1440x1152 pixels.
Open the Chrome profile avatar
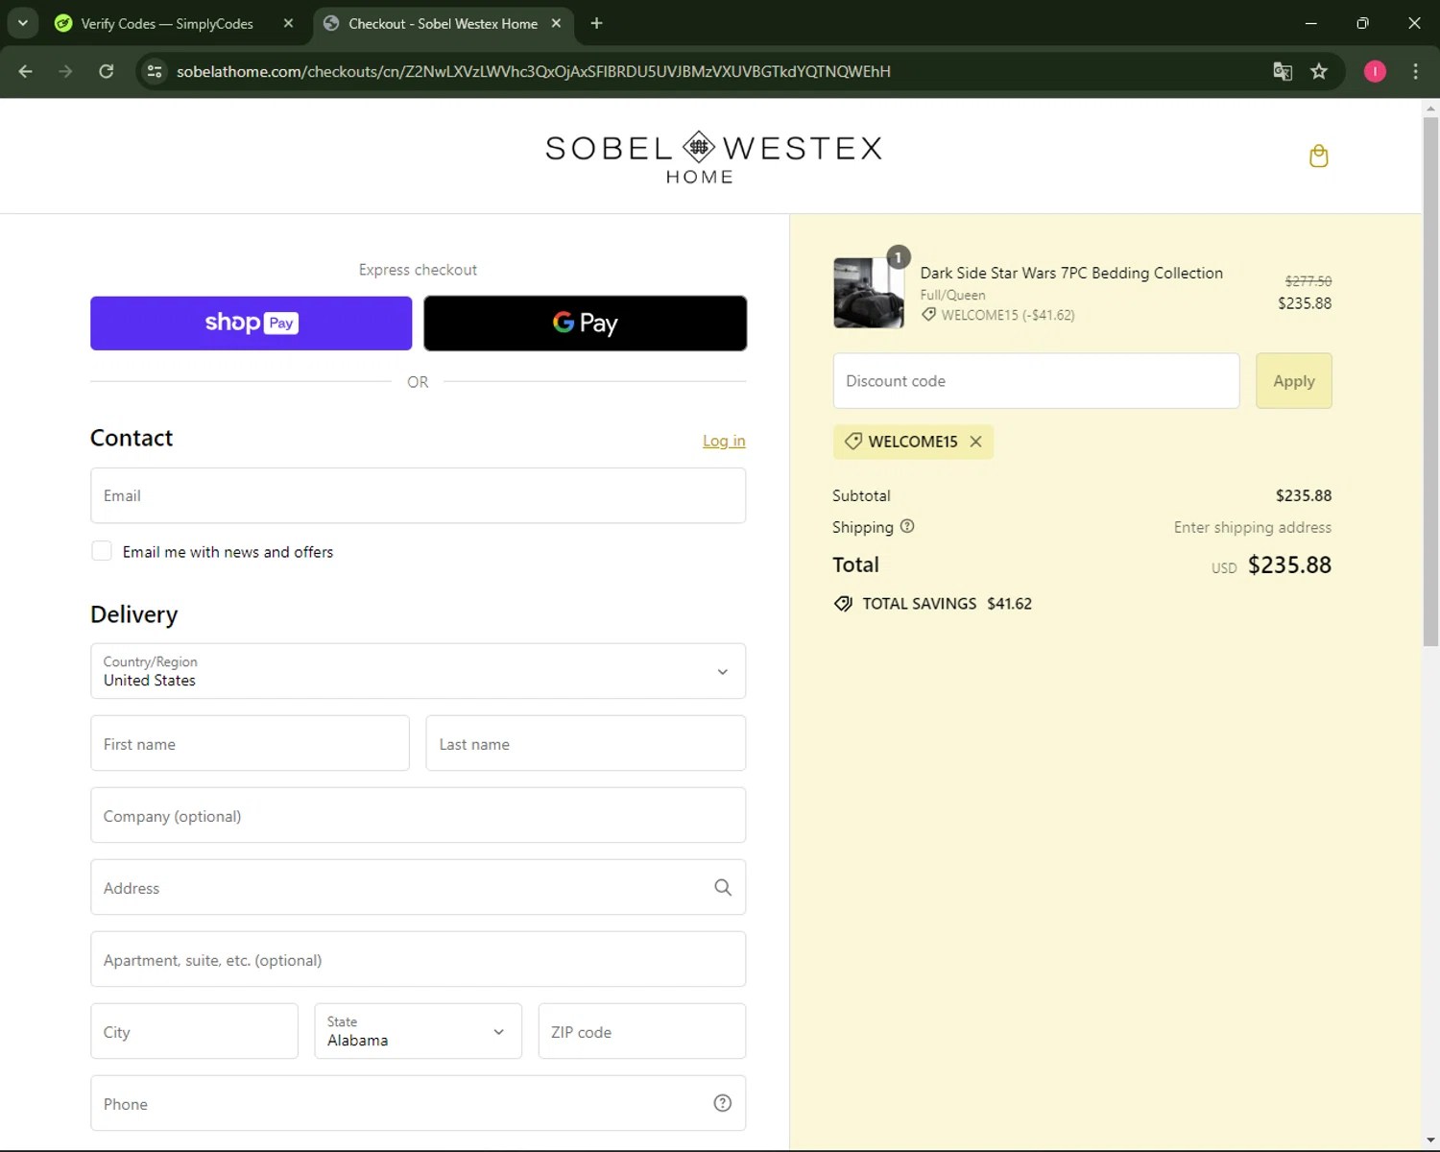pyautogui.click(x=1375, y=71)
